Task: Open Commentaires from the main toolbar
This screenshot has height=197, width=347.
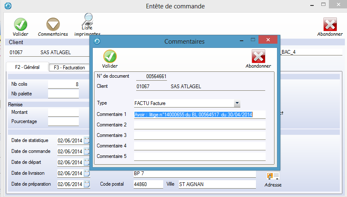Action: tap(53, 24)
